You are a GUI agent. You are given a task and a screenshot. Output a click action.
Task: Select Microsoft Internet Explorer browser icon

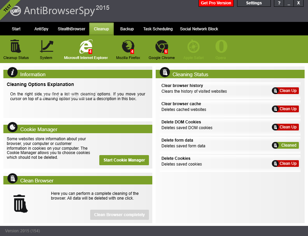click(x=86, y=47)
